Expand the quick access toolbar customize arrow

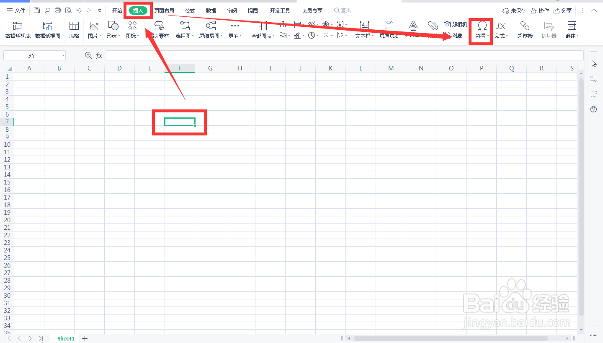coord(100,10)
